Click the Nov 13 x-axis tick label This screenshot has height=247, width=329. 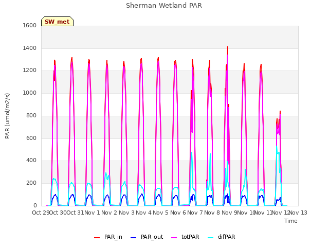[x=298, y=213]
